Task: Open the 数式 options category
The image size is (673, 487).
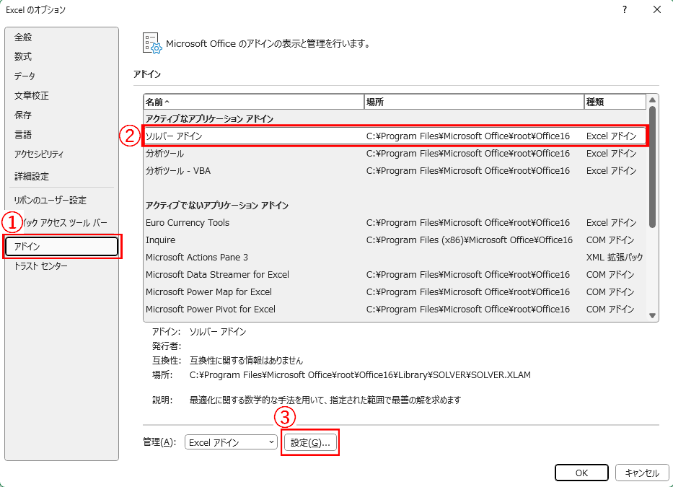Action: (x=23, y=56)
